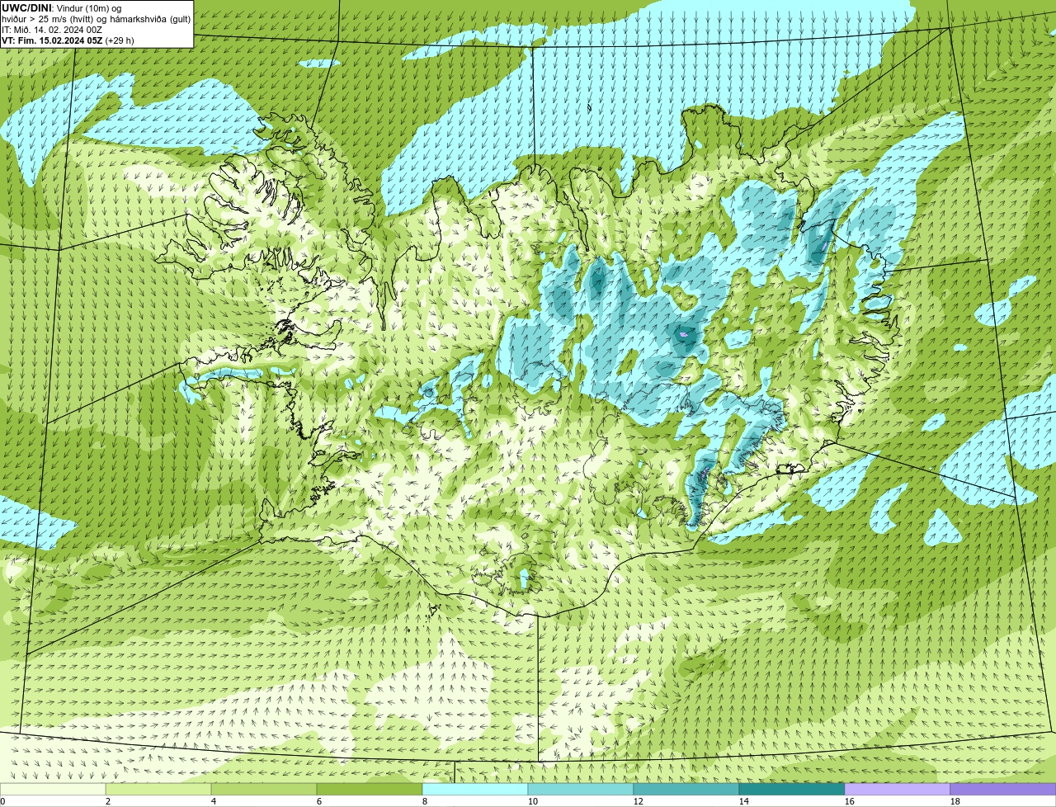
Task: Click the legend scale label '0'
Action: point(2,801)
